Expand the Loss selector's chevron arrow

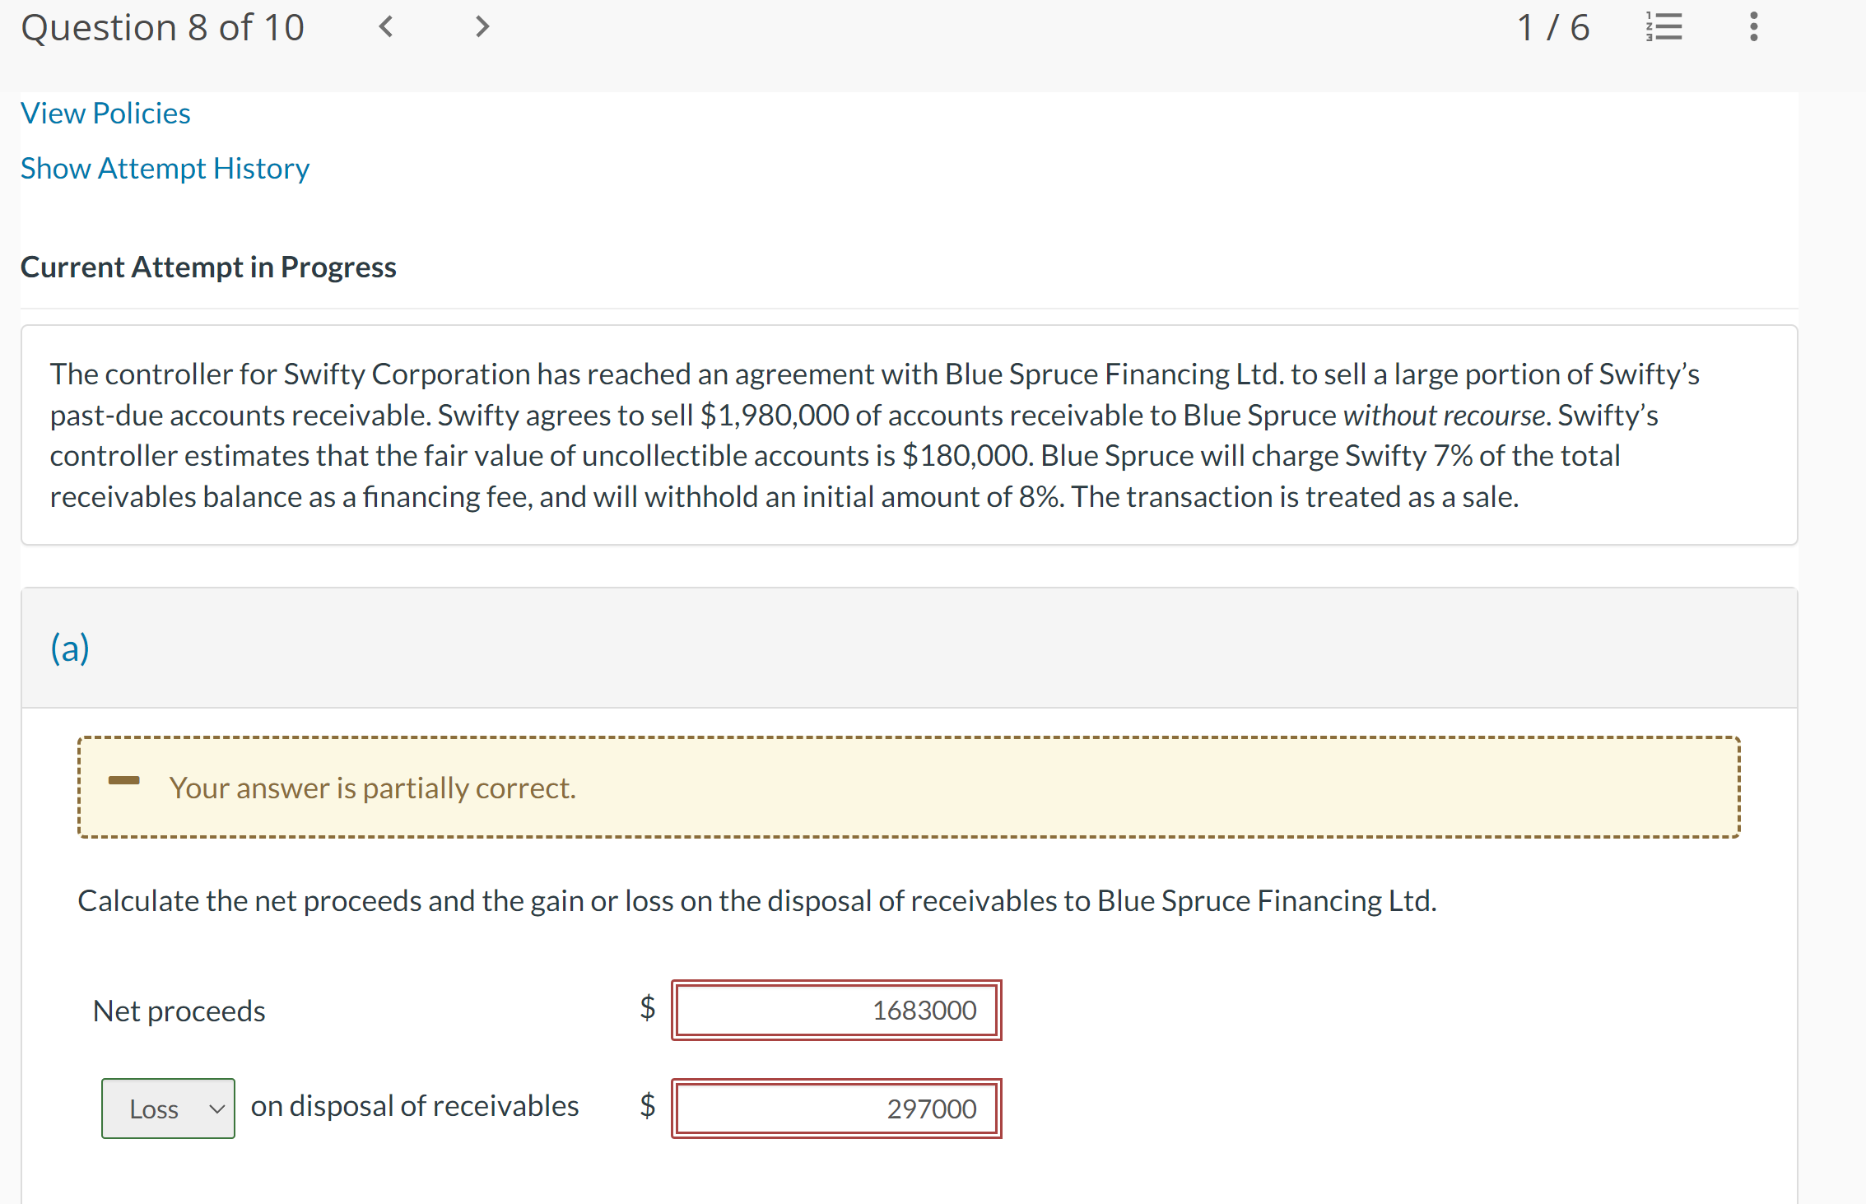(x=216, y=1109)
